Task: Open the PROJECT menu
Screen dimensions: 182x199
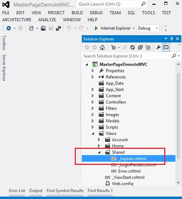Action: [x=56, y=13]
